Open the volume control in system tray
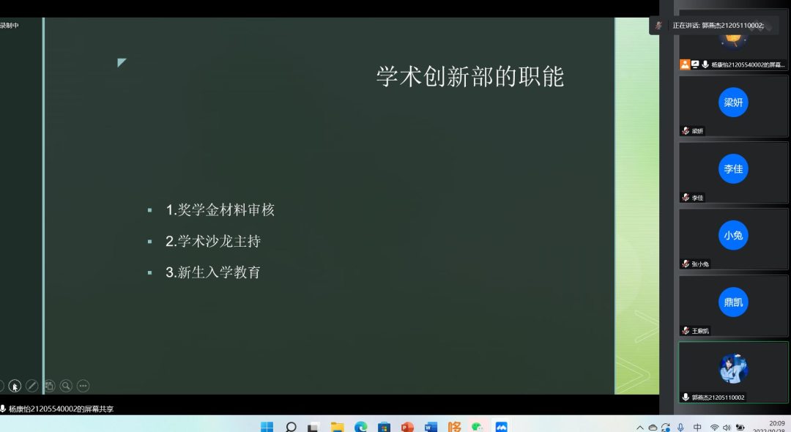Screen dimensions: 791x432 tap(727, 428)
